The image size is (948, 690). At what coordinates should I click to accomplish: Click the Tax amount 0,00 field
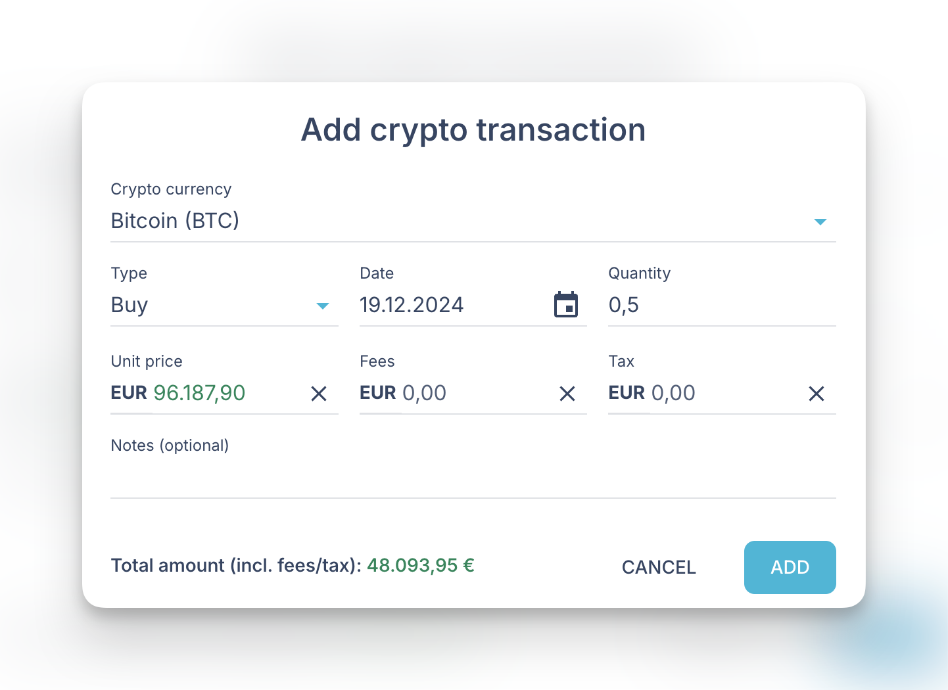673,393
